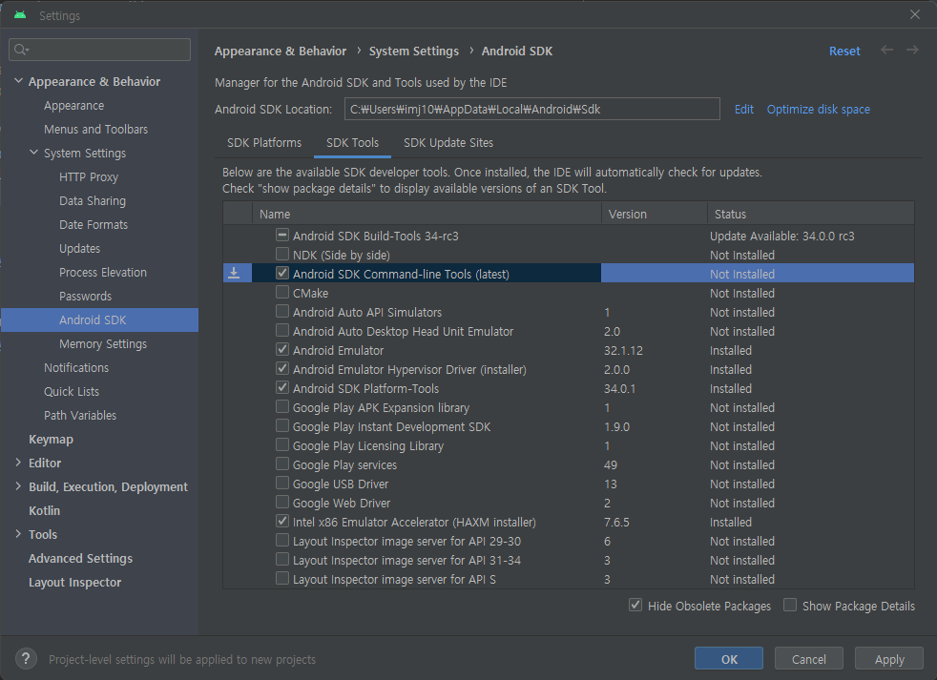Click the forward navigation arrow icon
The height and width of the screenshot is (680, 937).
[912, 51]
